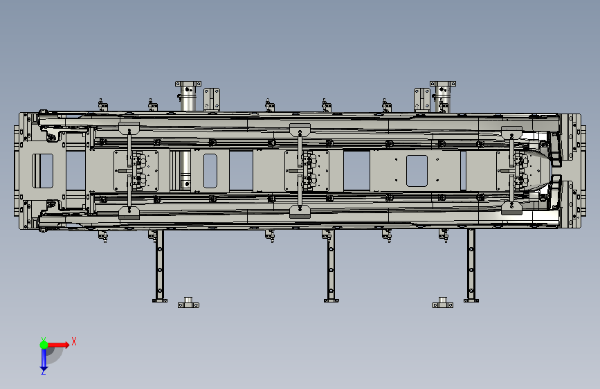
Task: Select the right end plate of the frame
Action: click(x=574, y=171)
